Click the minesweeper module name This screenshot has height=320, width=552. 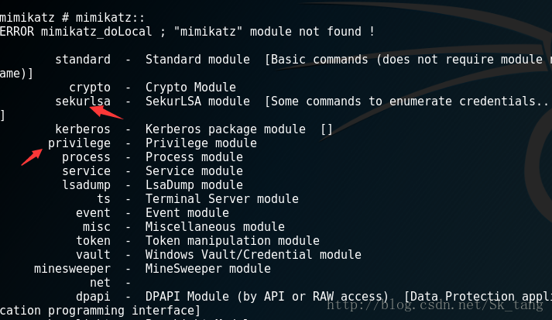click(x=72, y=269)
